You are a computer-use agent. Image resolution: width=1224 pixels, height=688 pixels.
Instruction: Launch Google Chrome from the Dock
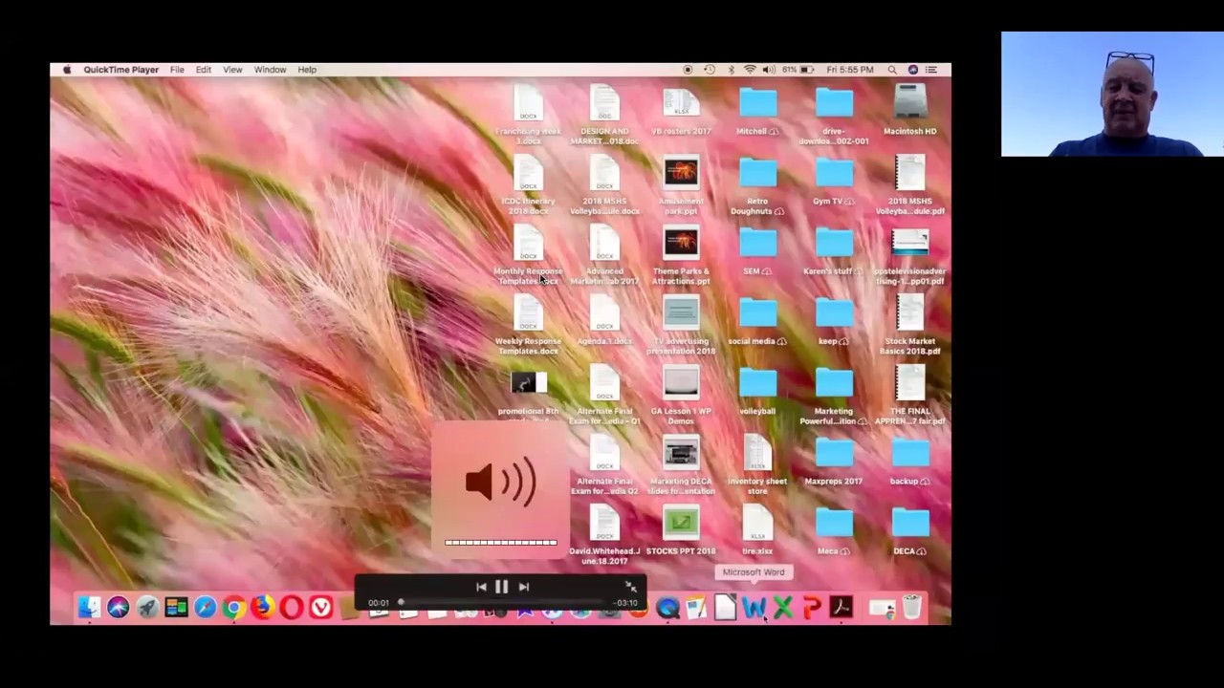234,607
